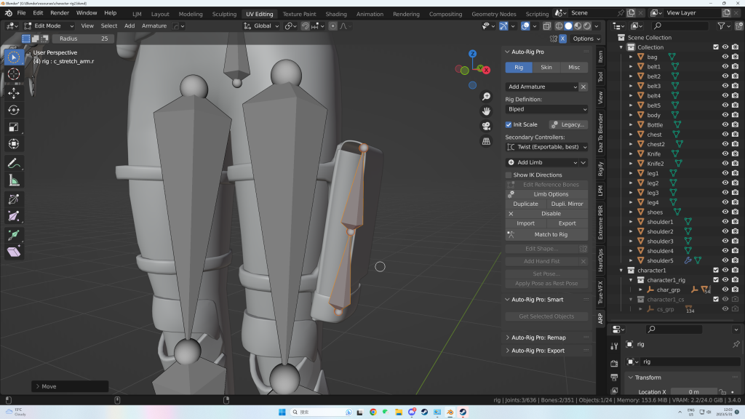This screenshot has height=419, width=745.
Task: Expand Auto-Rig Pro: Remap panel
Action: [538, 338]
